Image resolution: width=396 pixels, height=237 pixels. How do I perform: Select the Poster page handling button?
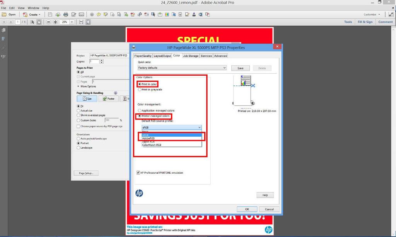108,99
